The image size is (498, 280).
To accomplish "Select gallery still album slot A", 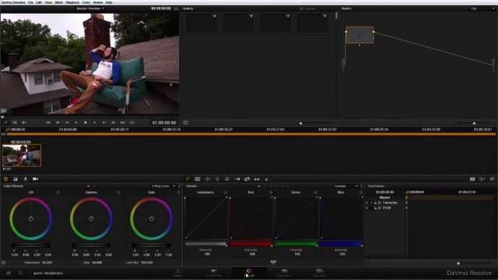I will coord(201,22).
